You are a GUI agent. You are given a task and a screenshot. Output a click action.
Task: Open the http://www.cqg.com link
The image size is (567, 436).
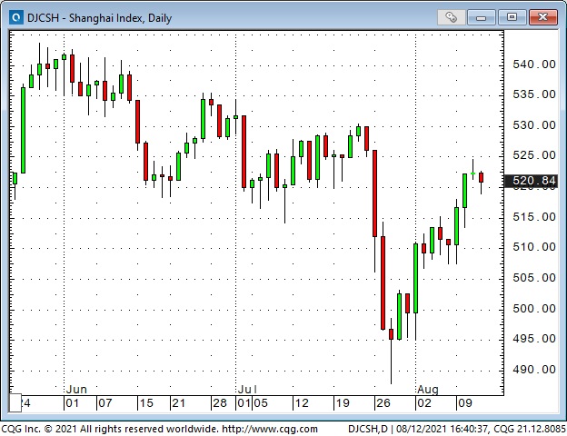269,429
